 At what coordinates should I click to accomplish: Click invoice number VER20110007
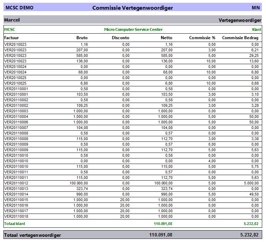[x=16, y=128]
